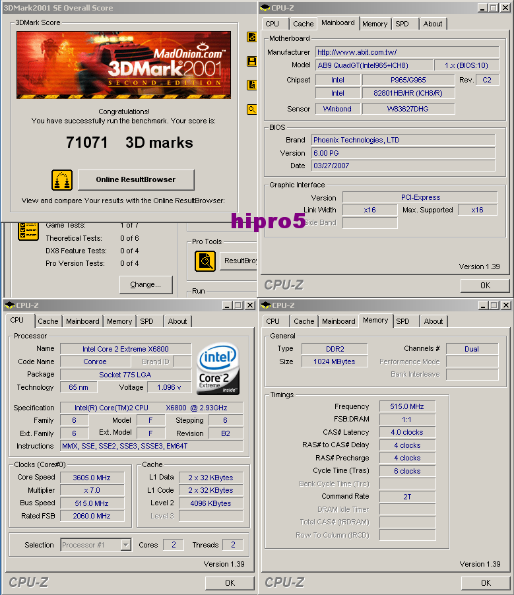Image resolution: width=514 pixels, height=595 pixels.
Task: Select About tab in the Memory window
Action: pyautogui.click(x=434, y=321)
